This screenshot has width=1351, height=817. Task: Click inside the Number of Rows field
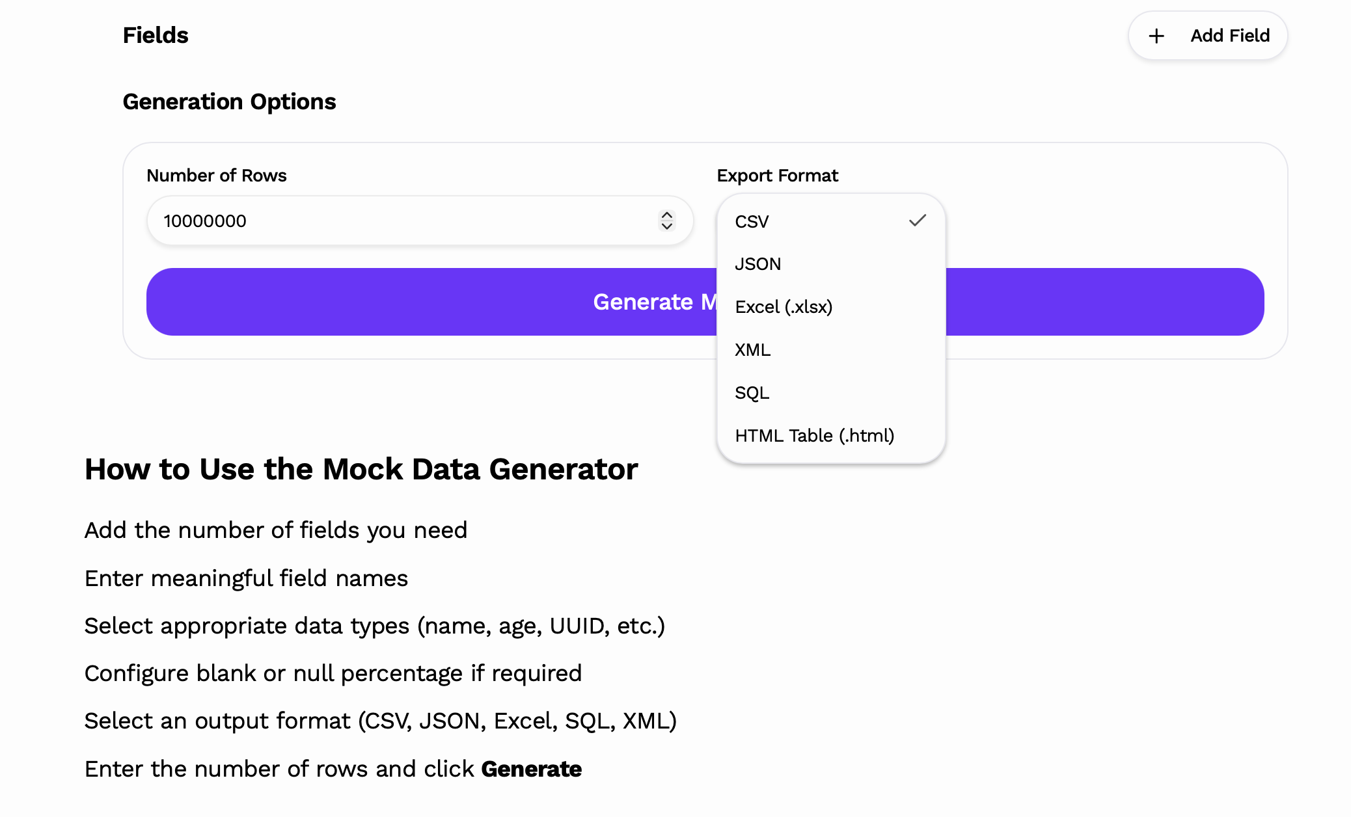pos(390,221)
